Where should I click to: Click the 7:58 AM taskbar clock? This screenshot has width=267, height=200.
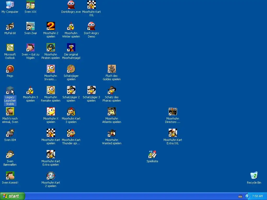[x=257, y=196]
